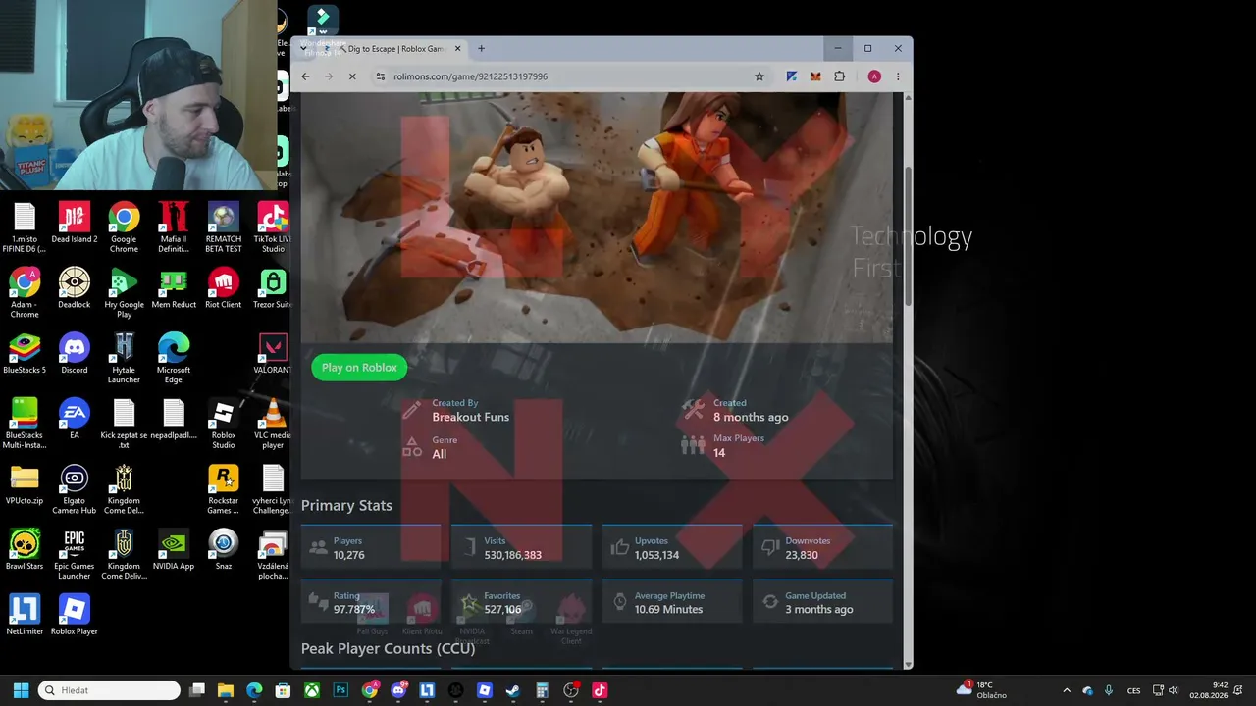The image size is (1256, 706).
Task: Go back to the previous page in Chrome
Action: coord(305,76)
